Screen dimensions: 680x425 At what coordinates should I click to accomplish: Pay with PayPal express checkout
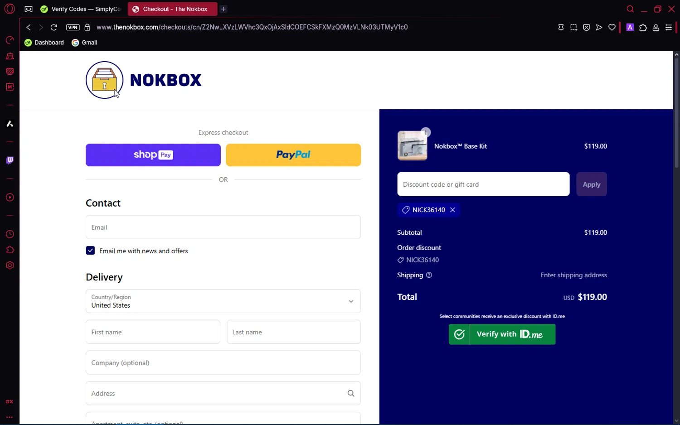(293, 155)
